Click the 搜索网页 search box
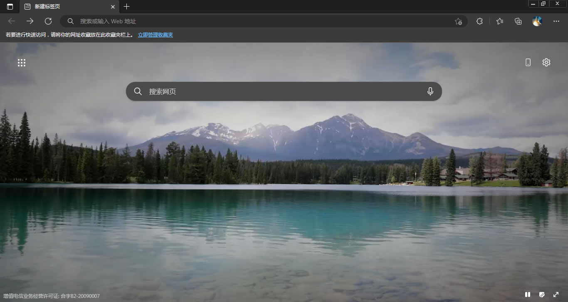568x302 pixels. tap(284, 91)
